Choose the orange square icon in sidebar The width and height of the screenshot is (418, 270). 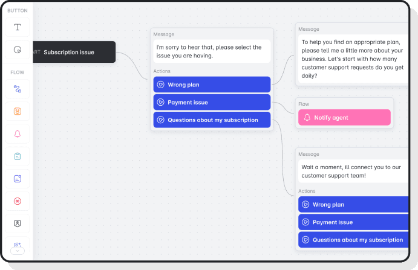pos(18,111)
